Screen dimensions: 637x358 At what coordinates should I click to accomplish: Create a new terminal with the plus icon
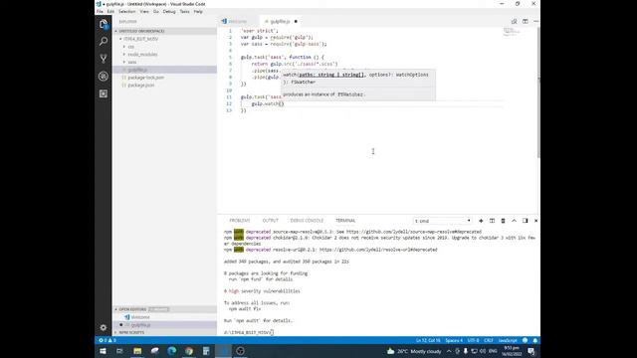point(481,221)
